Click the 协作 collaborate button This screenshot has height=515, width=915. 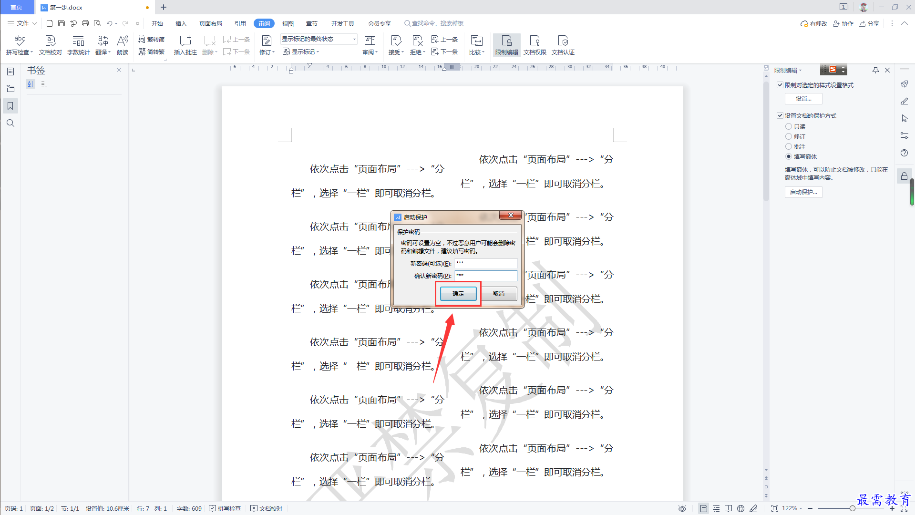(x=843, y=23)
